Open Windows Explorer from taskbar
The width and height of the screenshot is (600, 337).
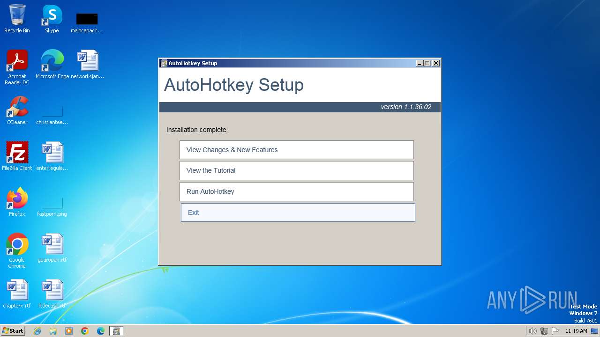53,331
